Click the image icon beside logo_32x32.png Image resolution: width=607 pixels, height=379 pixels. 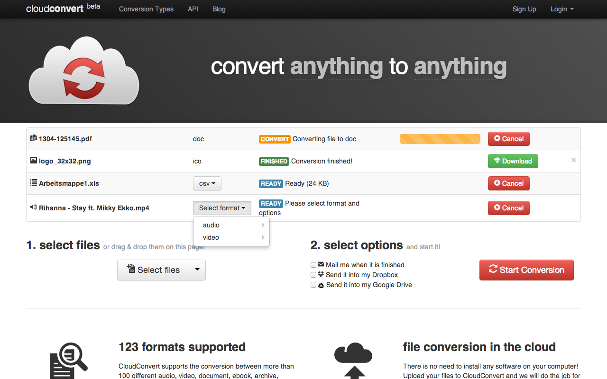coord(33,161)
